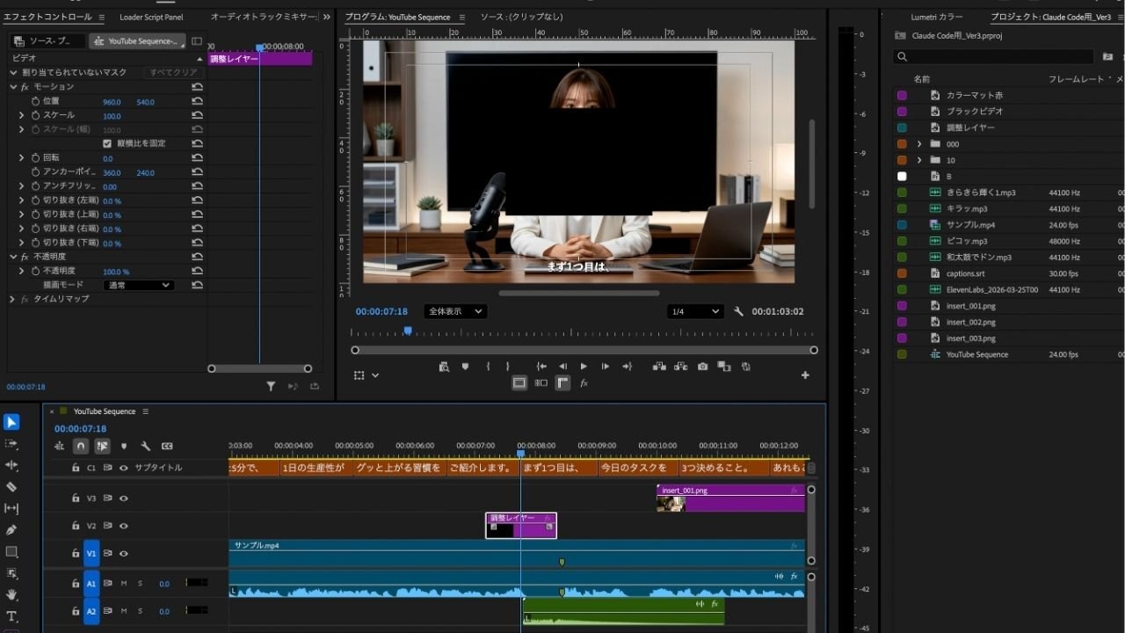Switch to Loader Script Panel tab
The width and height of the screenshot is (1125, 633).
point(151,17)
